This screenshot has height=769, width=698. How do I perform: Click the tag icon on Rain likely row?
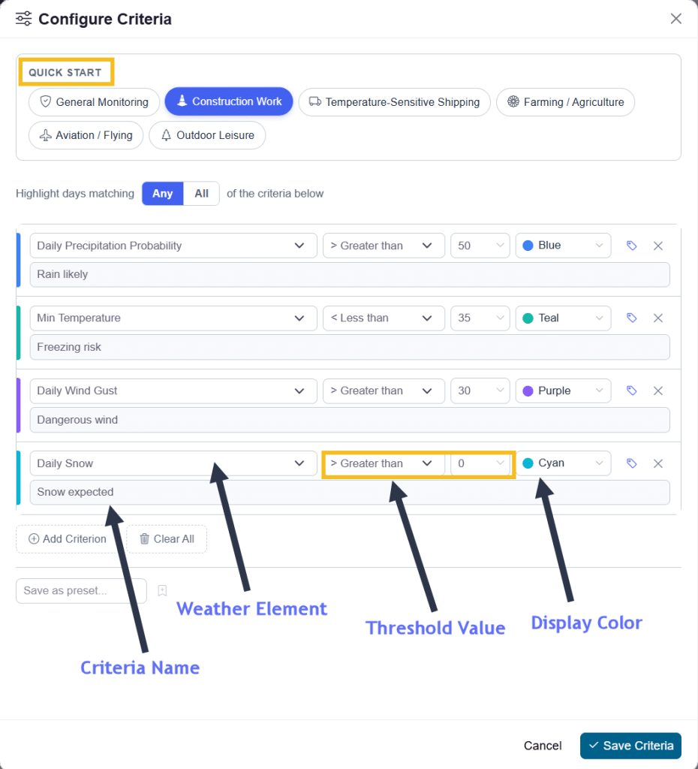pyautogui.click(x=631, y=246)
